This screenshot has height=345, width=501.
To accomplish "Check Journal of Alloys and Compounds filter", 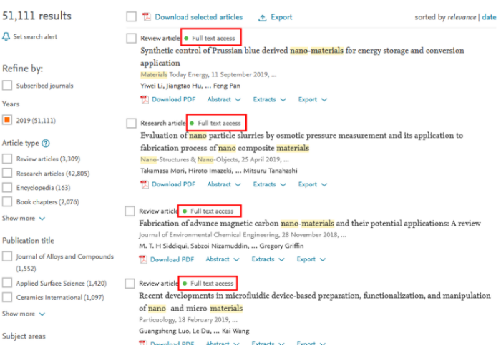I will pos(7,256).
